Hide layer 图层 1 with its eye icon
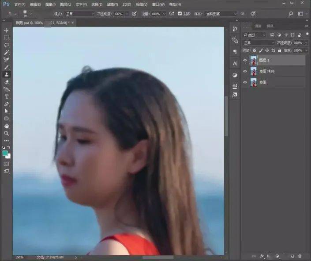311x261 pixels. point(245,60)
